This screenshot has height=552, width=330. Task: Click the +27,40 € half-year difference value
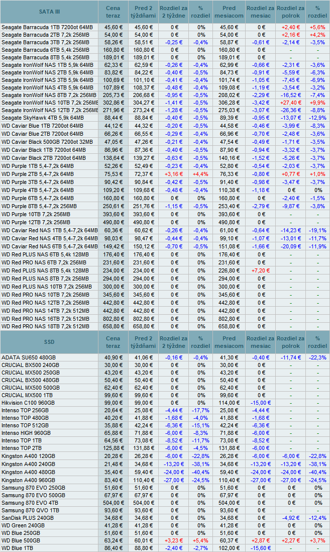pos(291,103)
